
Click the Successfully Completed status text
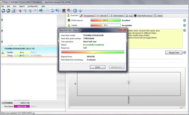94,45
